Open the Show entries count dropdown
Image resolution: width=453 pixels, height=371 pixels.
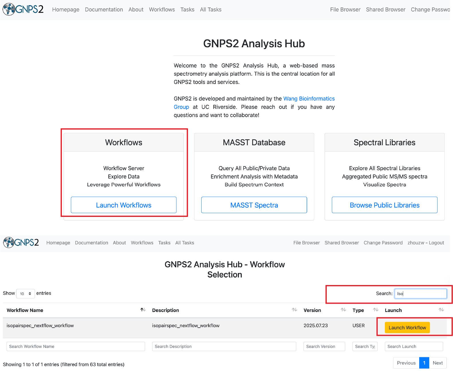click(x=25, y=294)
